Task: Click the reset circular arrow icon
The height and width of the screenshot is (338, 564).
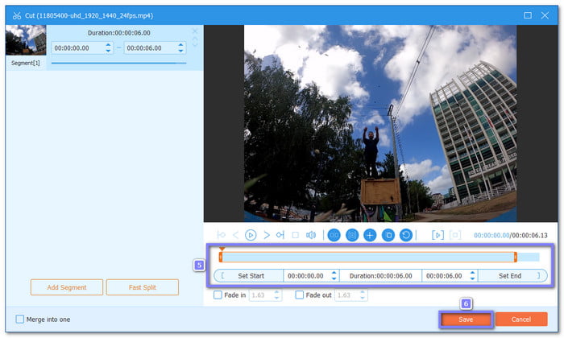Action: tap(406, 235)
